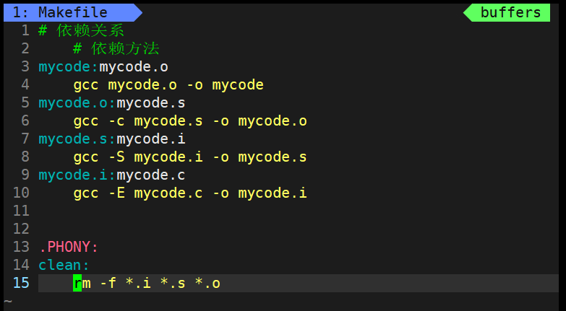Viewport: 566px width, 311px height.
Task: Click the 'buffers' label in tabline
Action: [510, 12]
